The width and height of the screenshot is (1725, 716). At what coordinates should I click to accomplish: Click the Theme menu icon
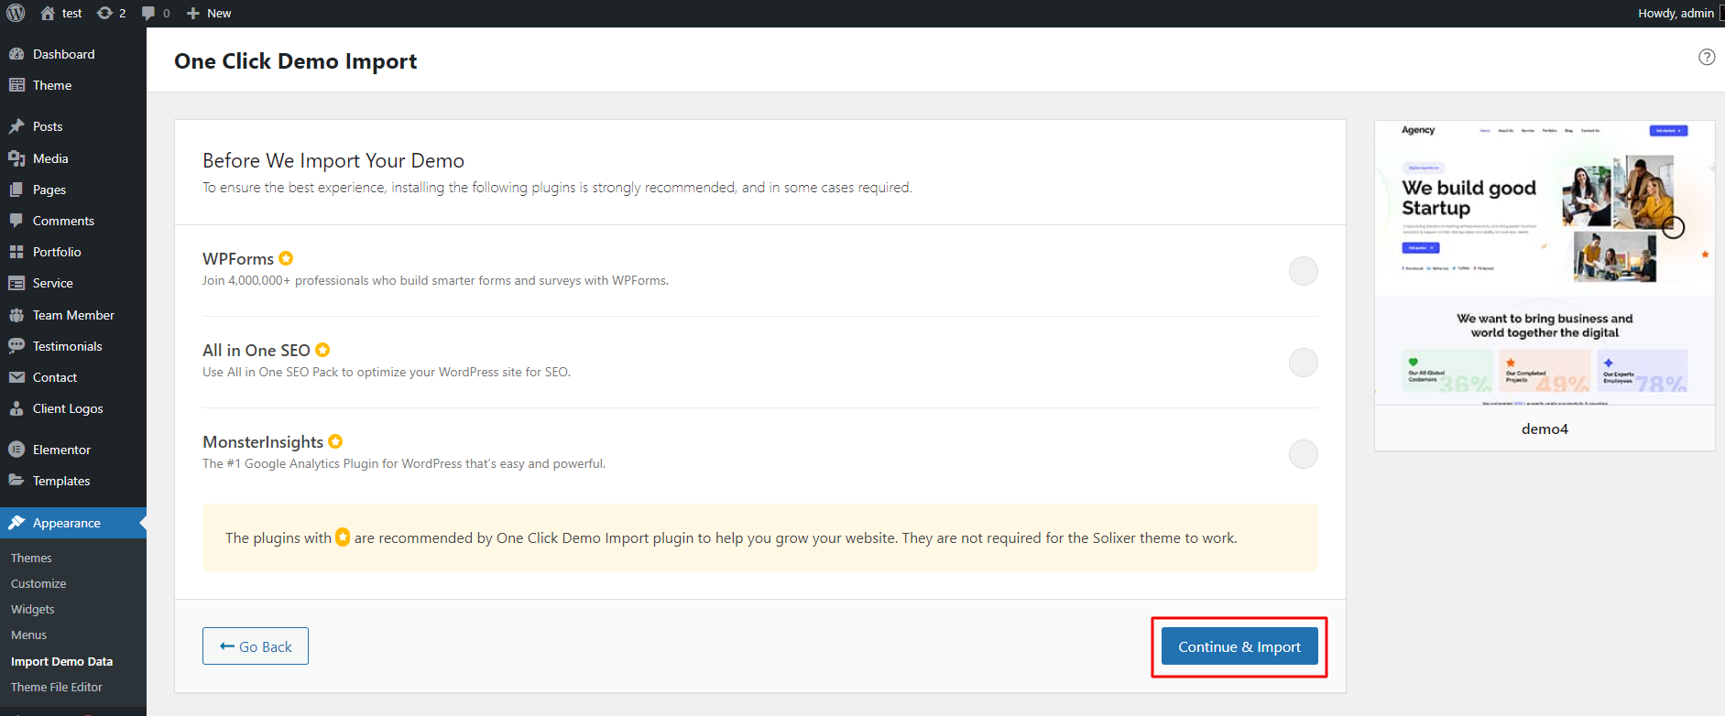(x=16, y=85)
